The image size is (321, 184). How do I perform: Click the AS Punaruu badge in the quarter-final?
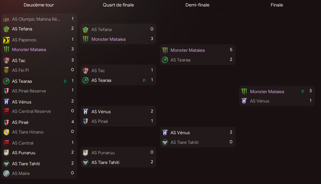pyautogui.click(x=86, y=153)
